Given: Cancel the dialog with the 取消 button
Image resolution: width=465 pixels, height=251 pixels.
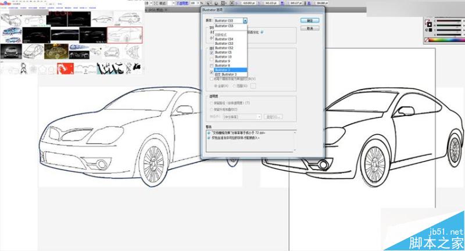Looking at the screenshot, I should click(x=310, y=28).
